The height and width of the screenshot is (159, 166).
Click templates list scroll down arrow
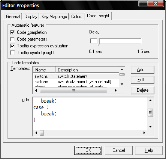tap(122, 84)
